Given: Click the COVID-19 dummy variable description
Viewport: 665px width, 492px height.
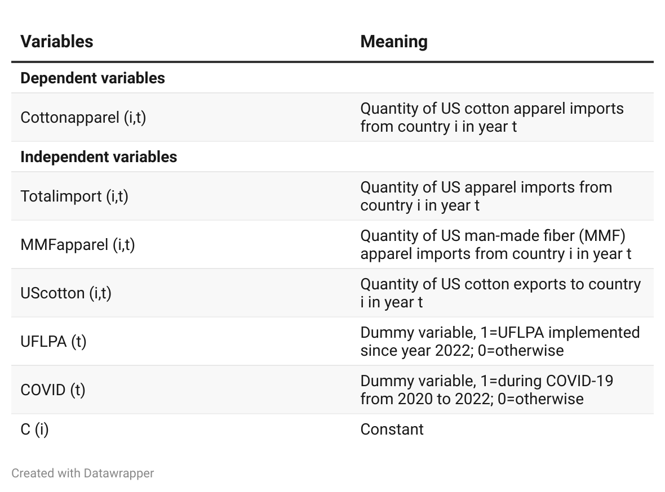Looking at the screenshot, I should pyautogui.click(x=487, y=390).
